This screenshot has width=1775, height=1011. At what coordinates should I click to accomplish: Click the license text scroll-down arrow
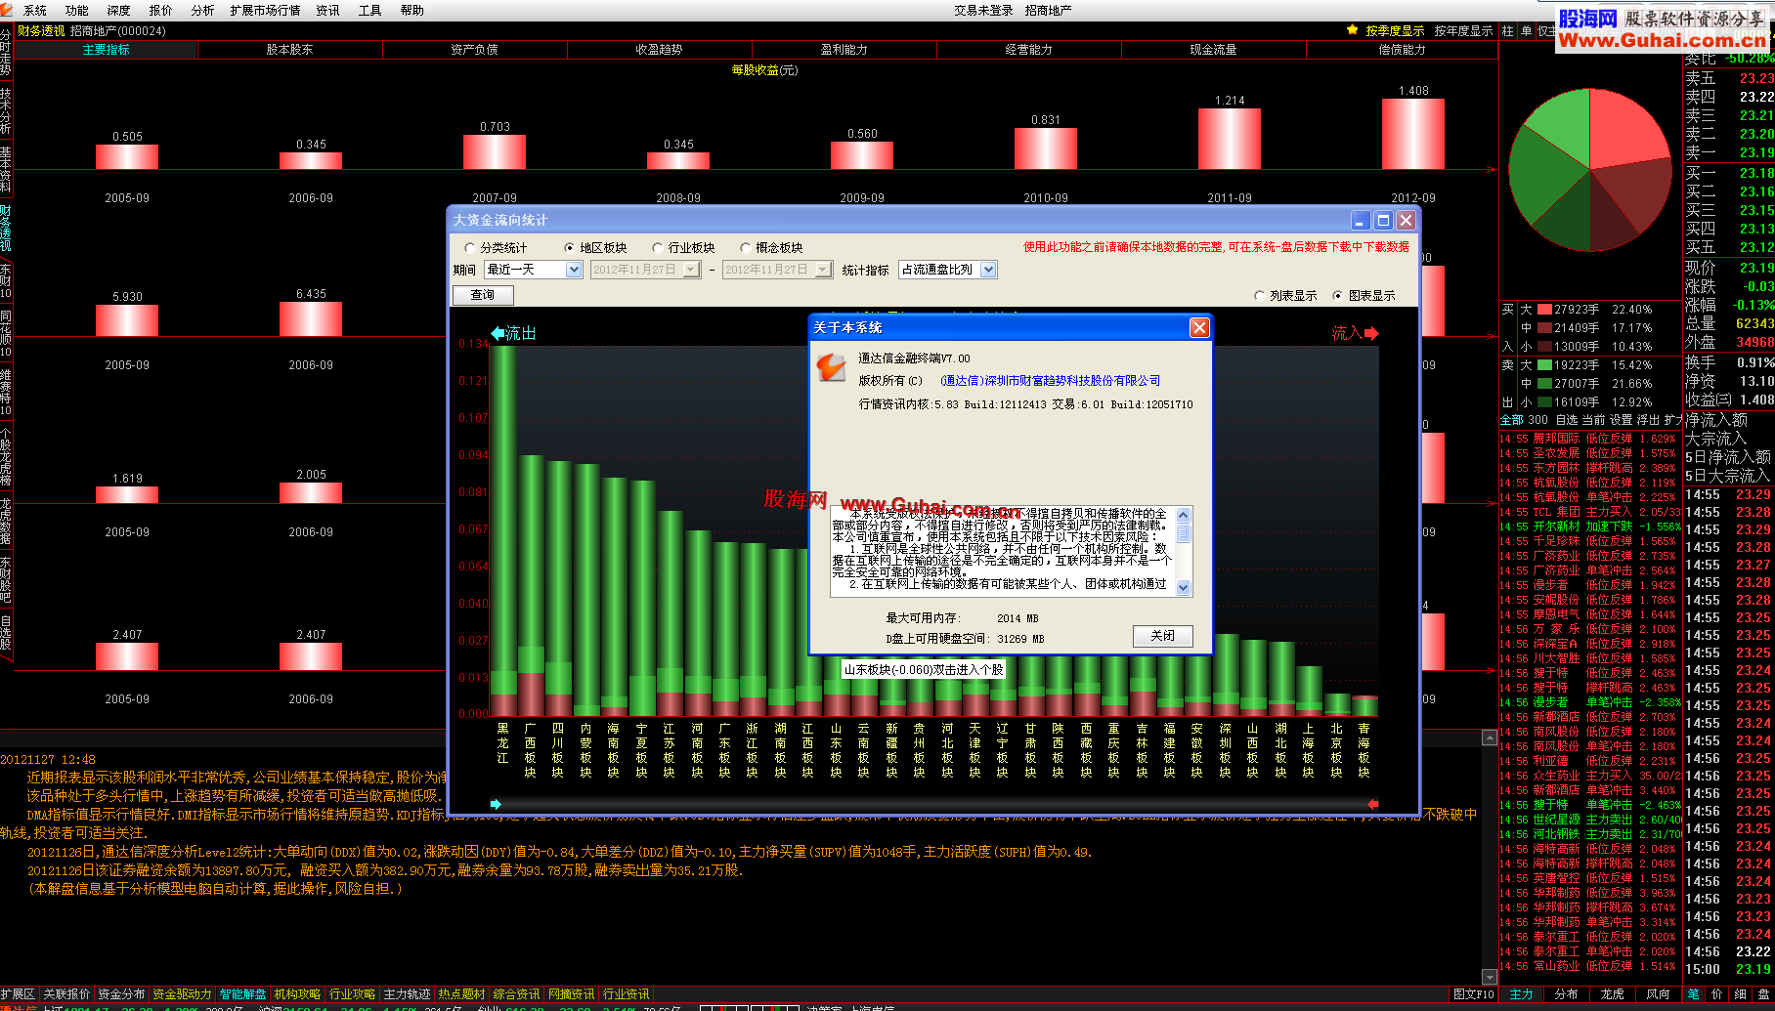[1184, 587]
